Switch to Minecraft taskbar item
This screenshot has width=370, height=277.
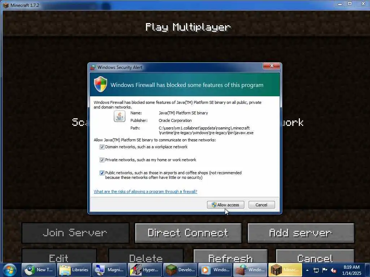(x=285, y=270)
